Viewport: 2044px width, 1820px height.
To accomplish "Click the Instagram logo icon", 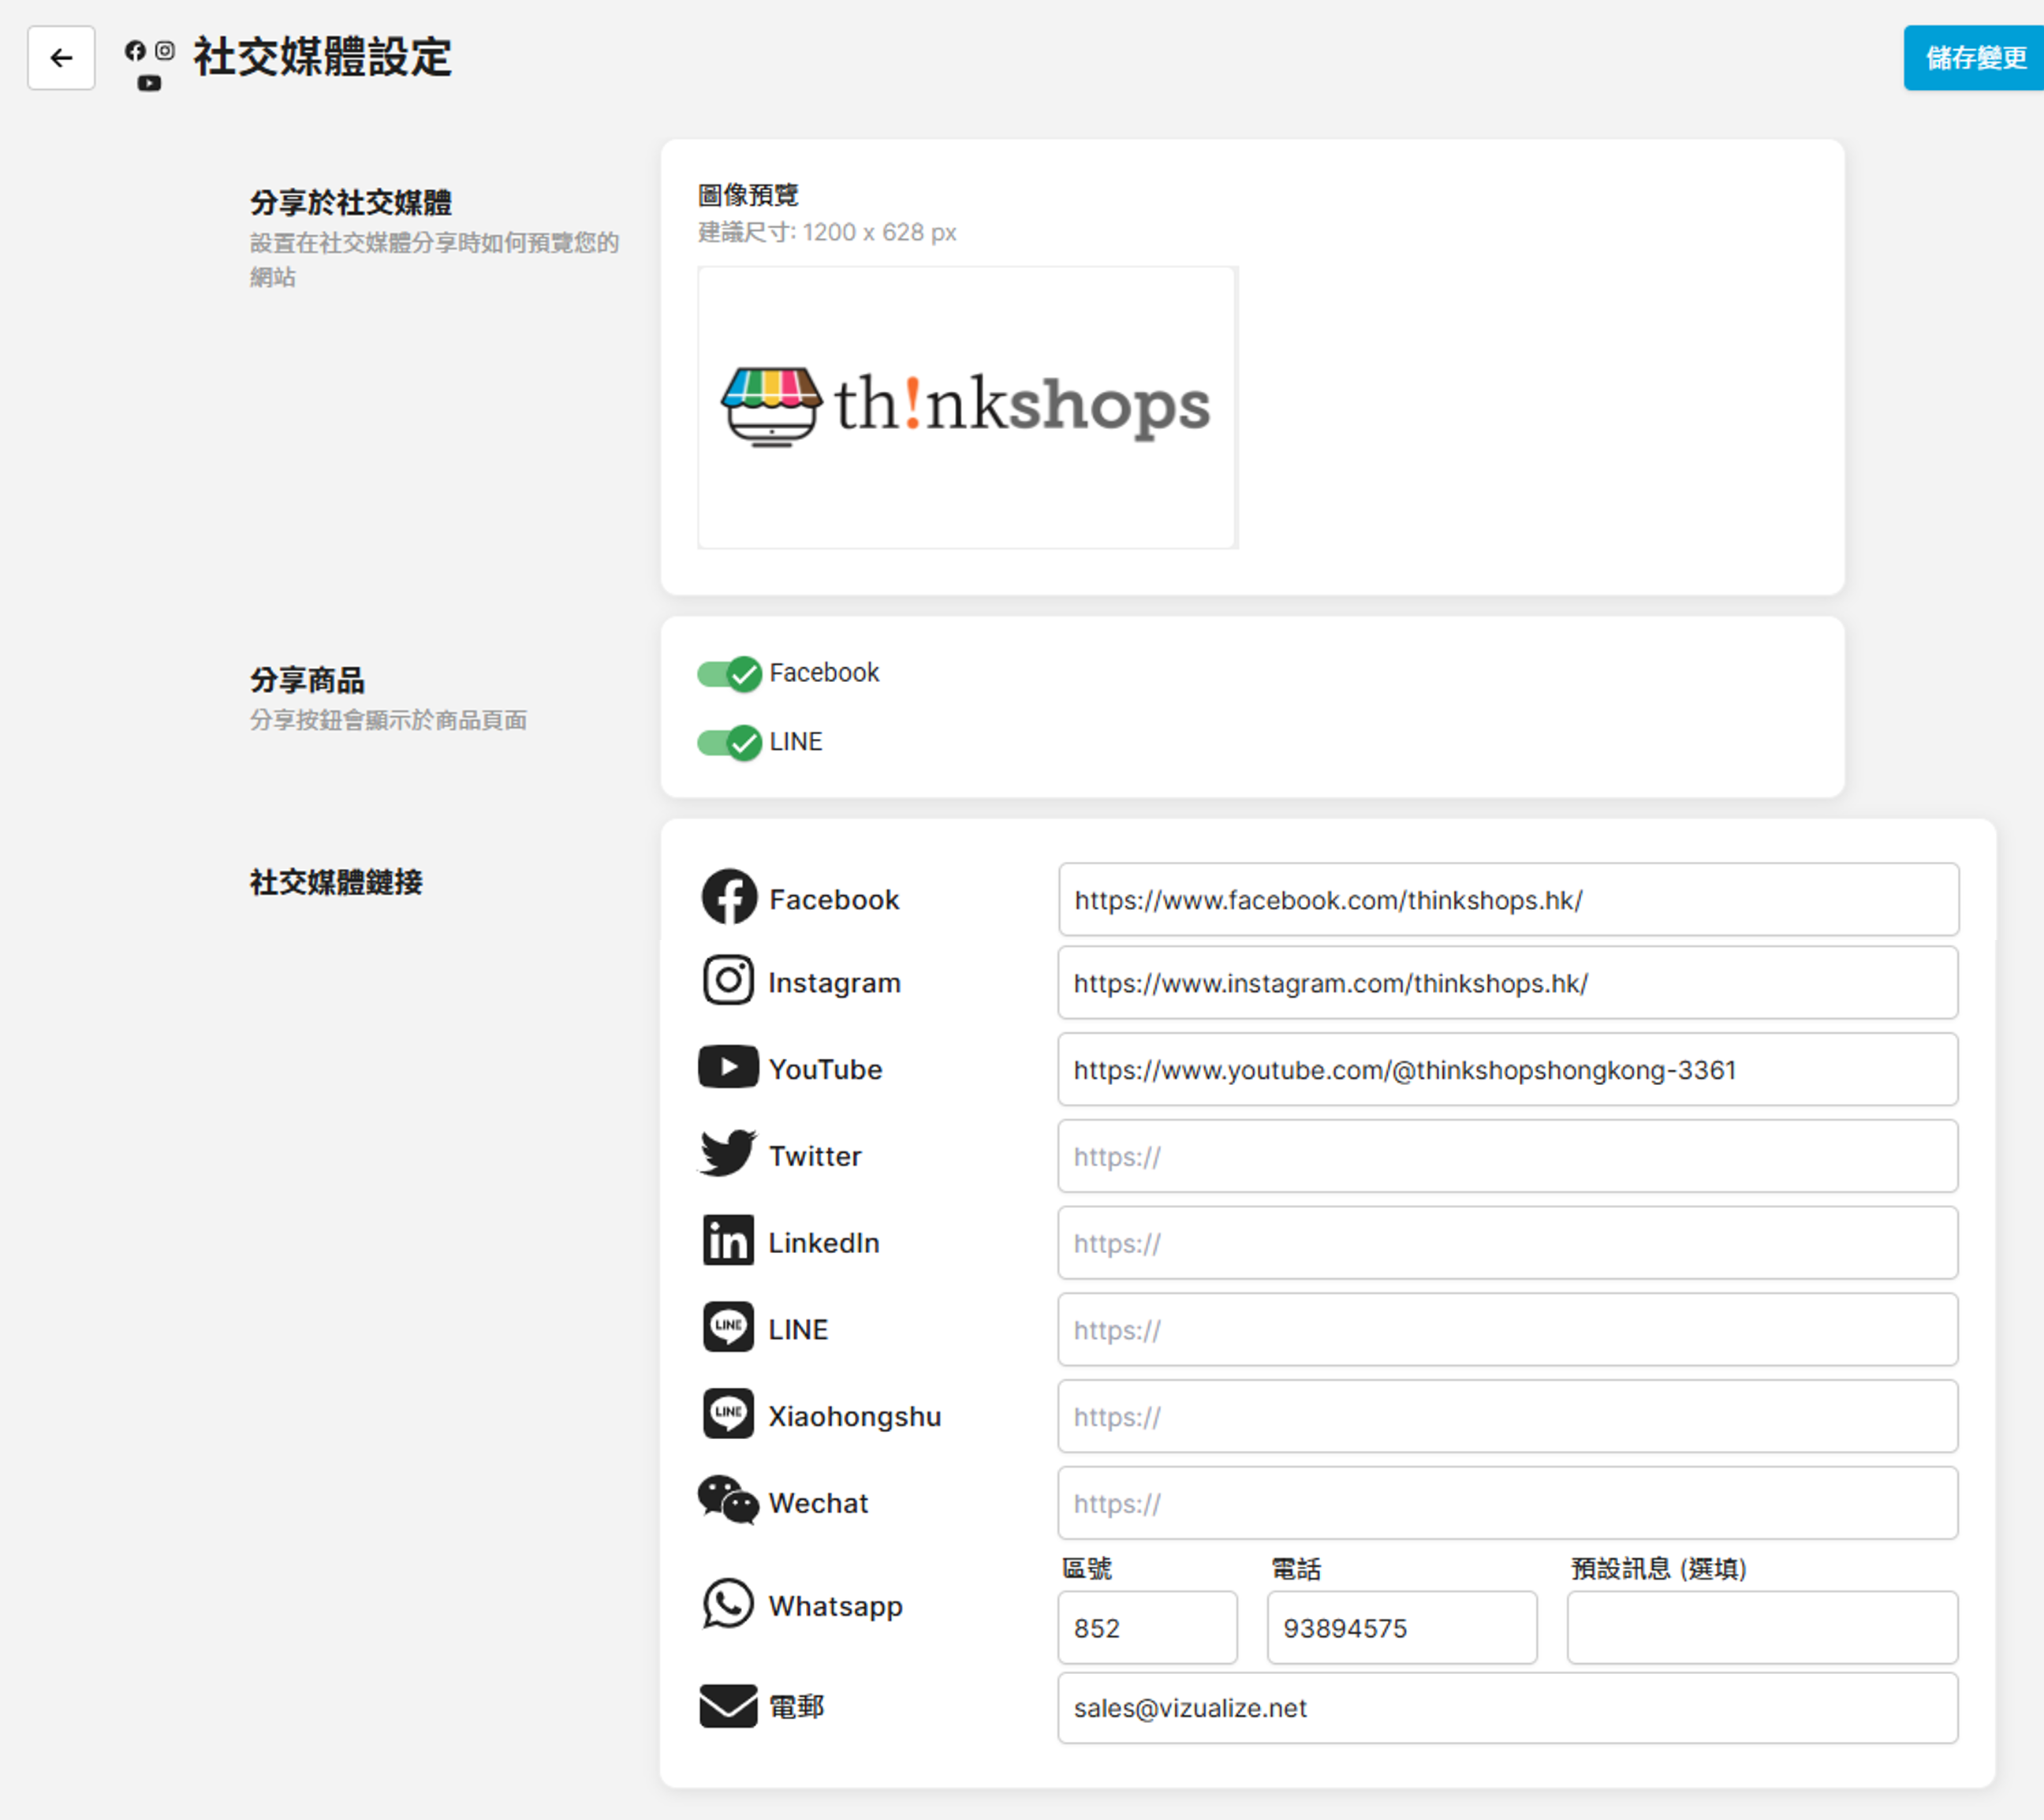I will (728, 980).
